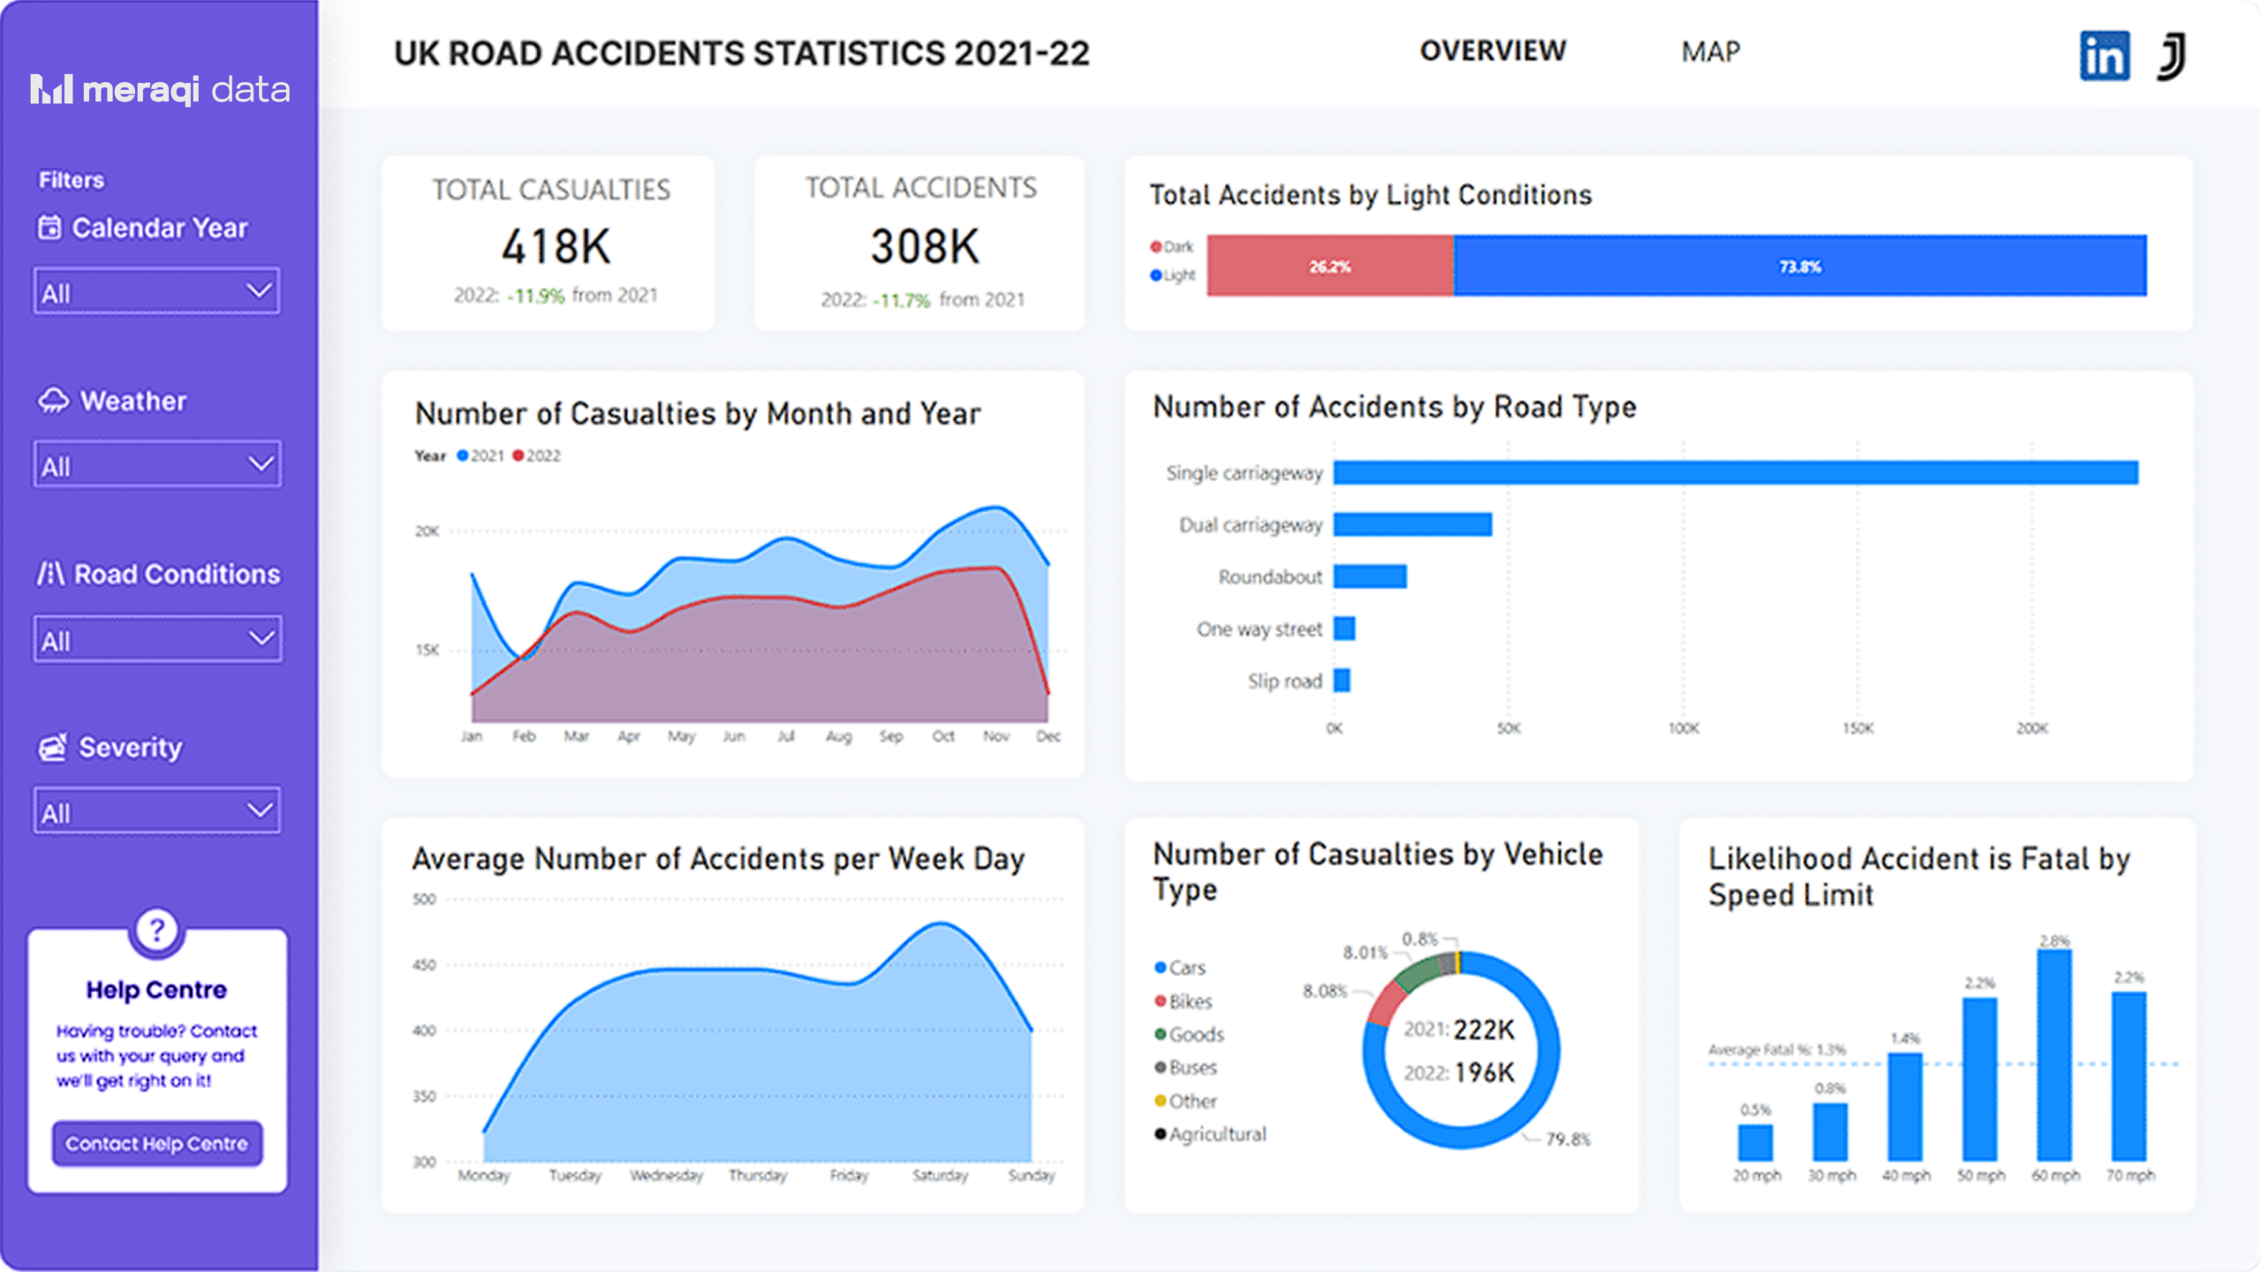Click the J logo icon beside LinkedIn

click(2173, 56)
